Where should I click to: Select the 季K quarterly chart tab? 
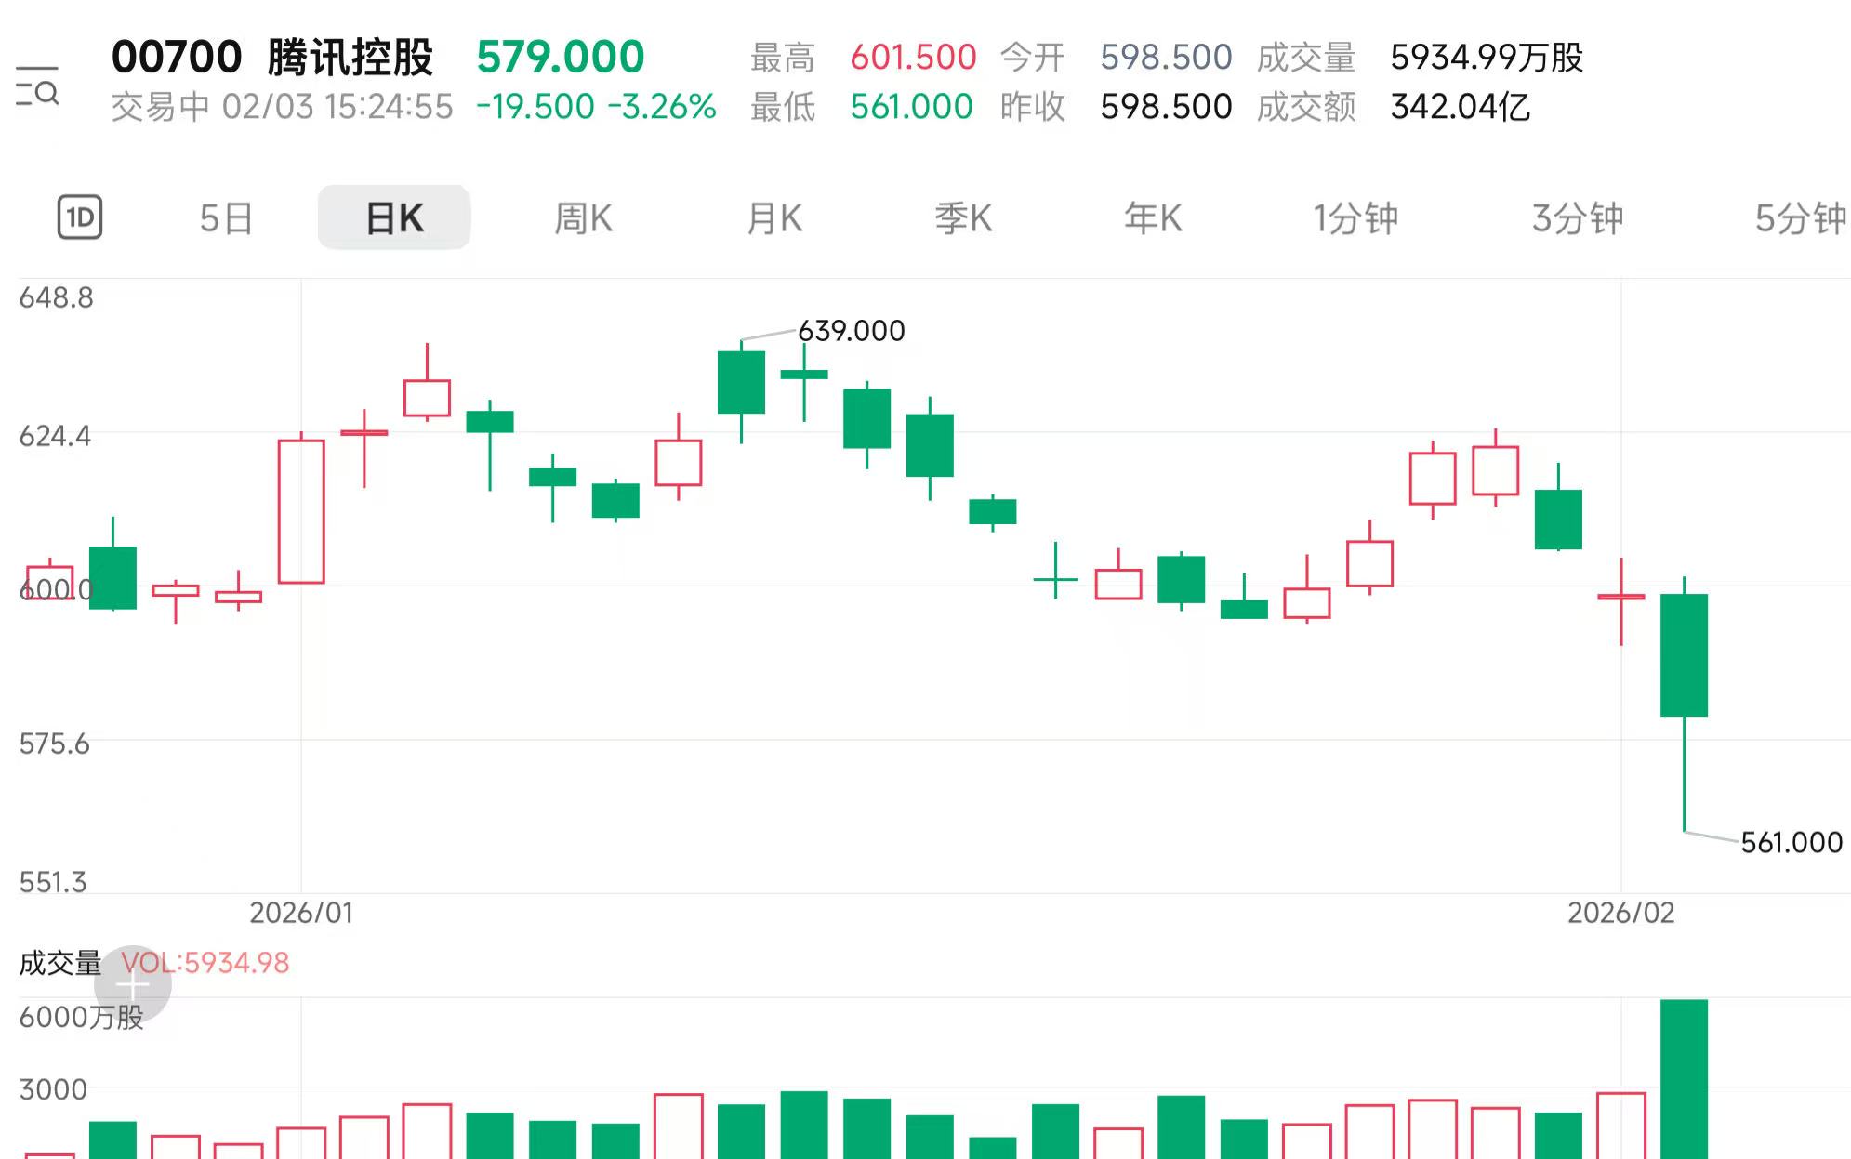[963, 218]
